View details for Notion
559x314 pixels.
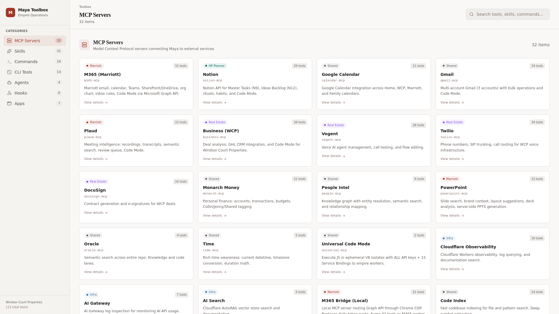tap(215, 103)
